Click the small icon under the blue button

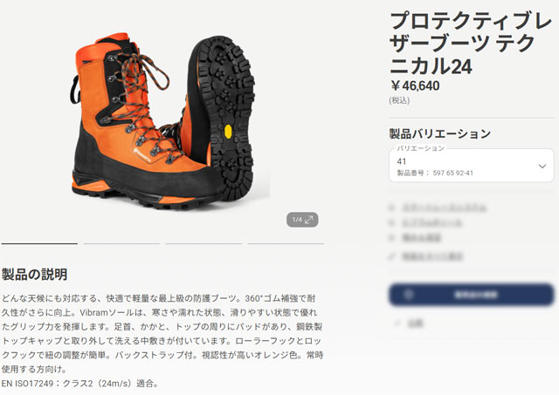pyautogui.click(x=397, y=323)
